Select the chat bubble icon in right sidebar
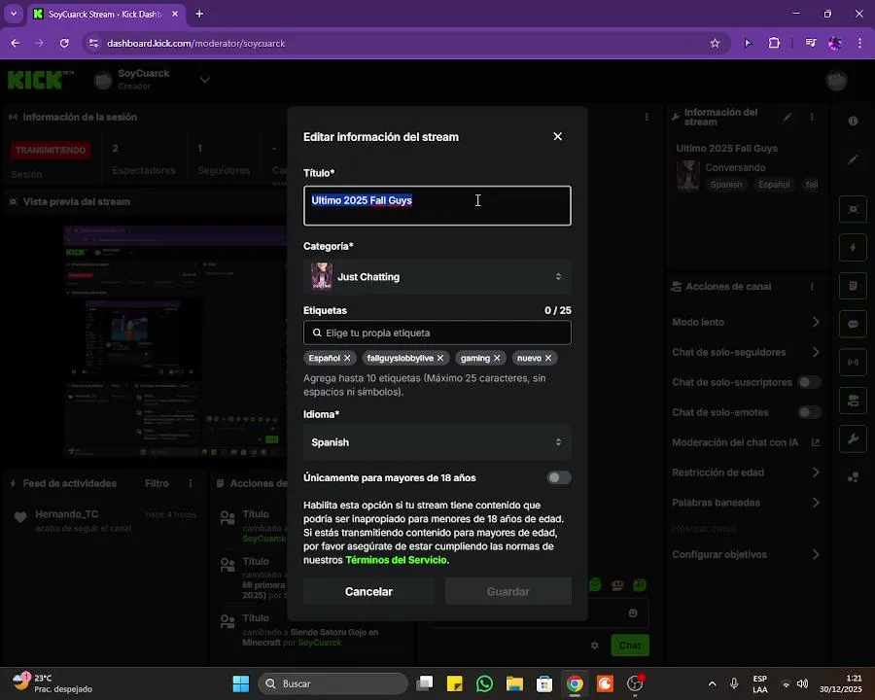The height and width of the screenshot is (700, 875). pyautogui.click(x=853, y=325)
